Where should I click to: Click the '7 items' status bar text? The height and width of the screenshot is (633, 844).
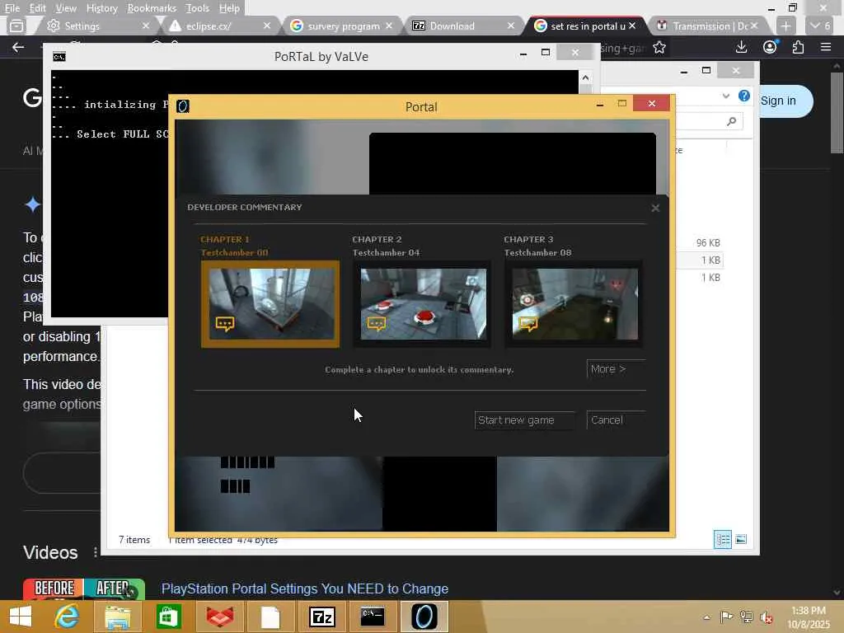(x=134, y=540)
